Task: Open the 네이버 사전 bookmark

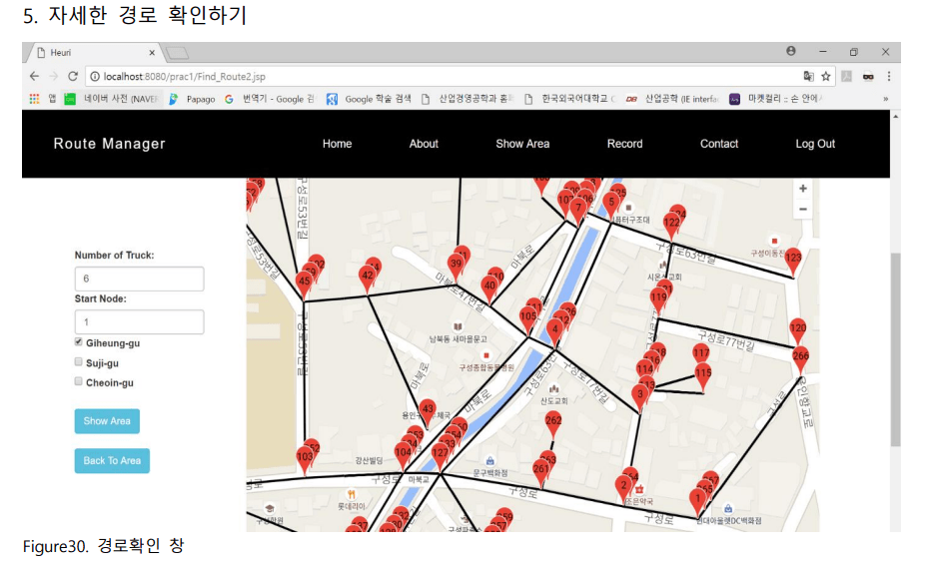Action: (112, 99)
